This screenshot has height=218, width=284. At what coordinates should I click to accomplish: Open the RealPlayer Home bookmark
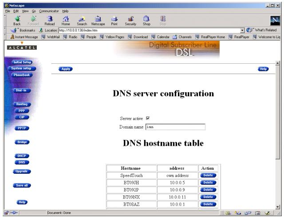point(210,37)
